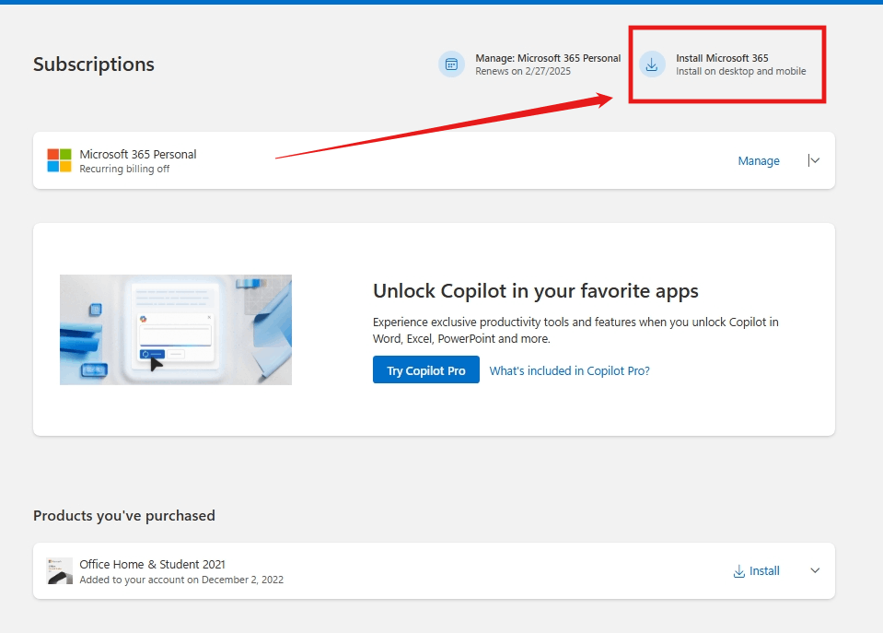Click the Experience exclusive productivity tools description
The width and height of the screenshot is (883, 633).
tap(575, 330)
